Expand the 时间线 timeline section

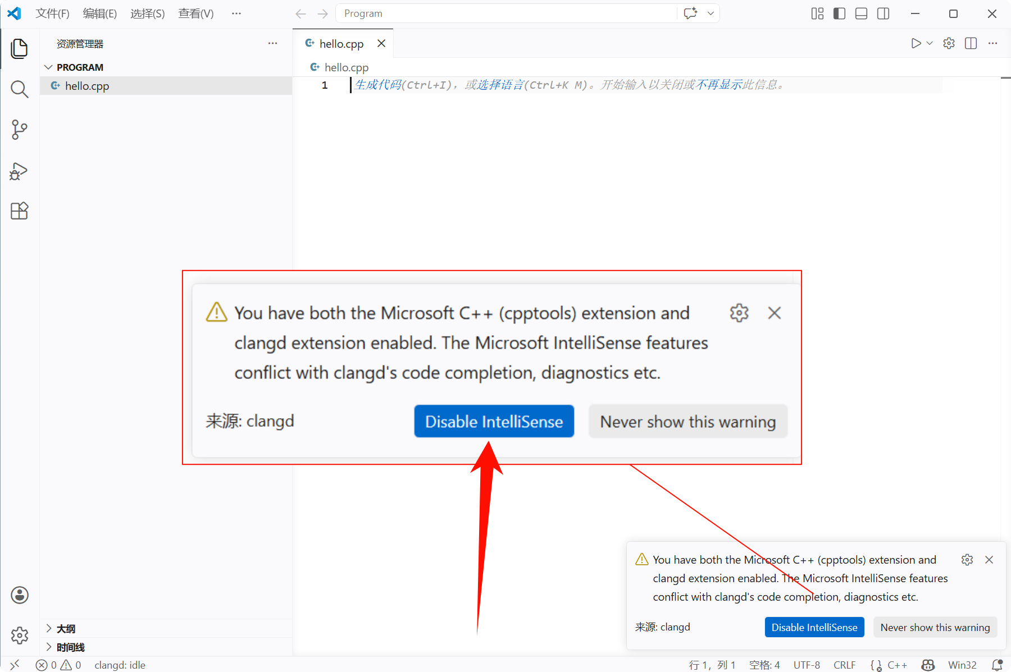click(166, 647)
